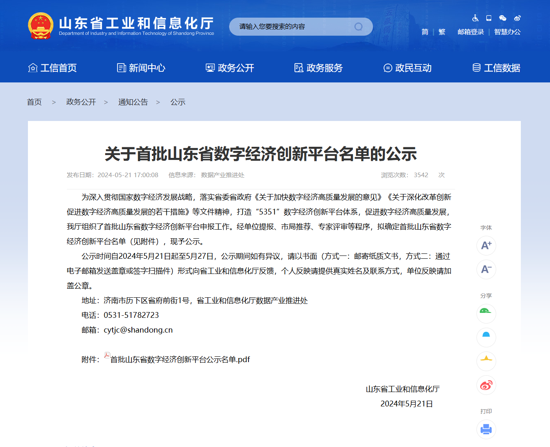The image size is (550, 447).
Task: Open the 工信数据 nav tab
Action: (496, 68)
